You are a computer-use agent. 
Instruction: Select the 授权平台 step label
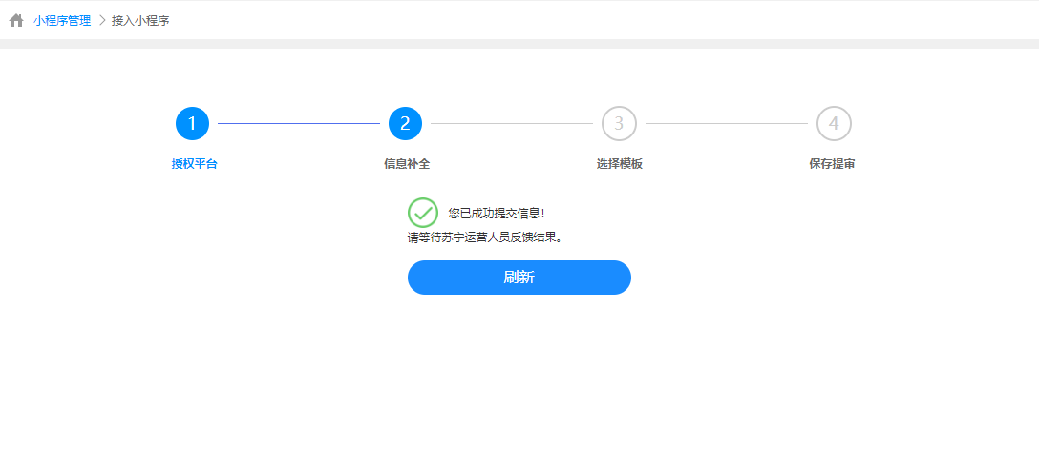(x=195, y=164)
